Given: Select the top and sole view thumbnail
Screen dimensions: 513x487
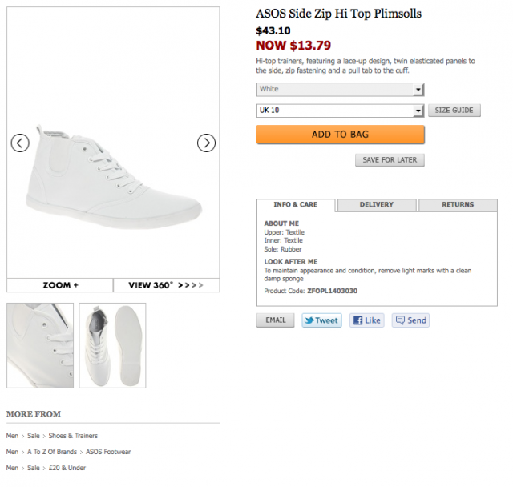Looking at the screenshot, I should [x=112, y=345].
